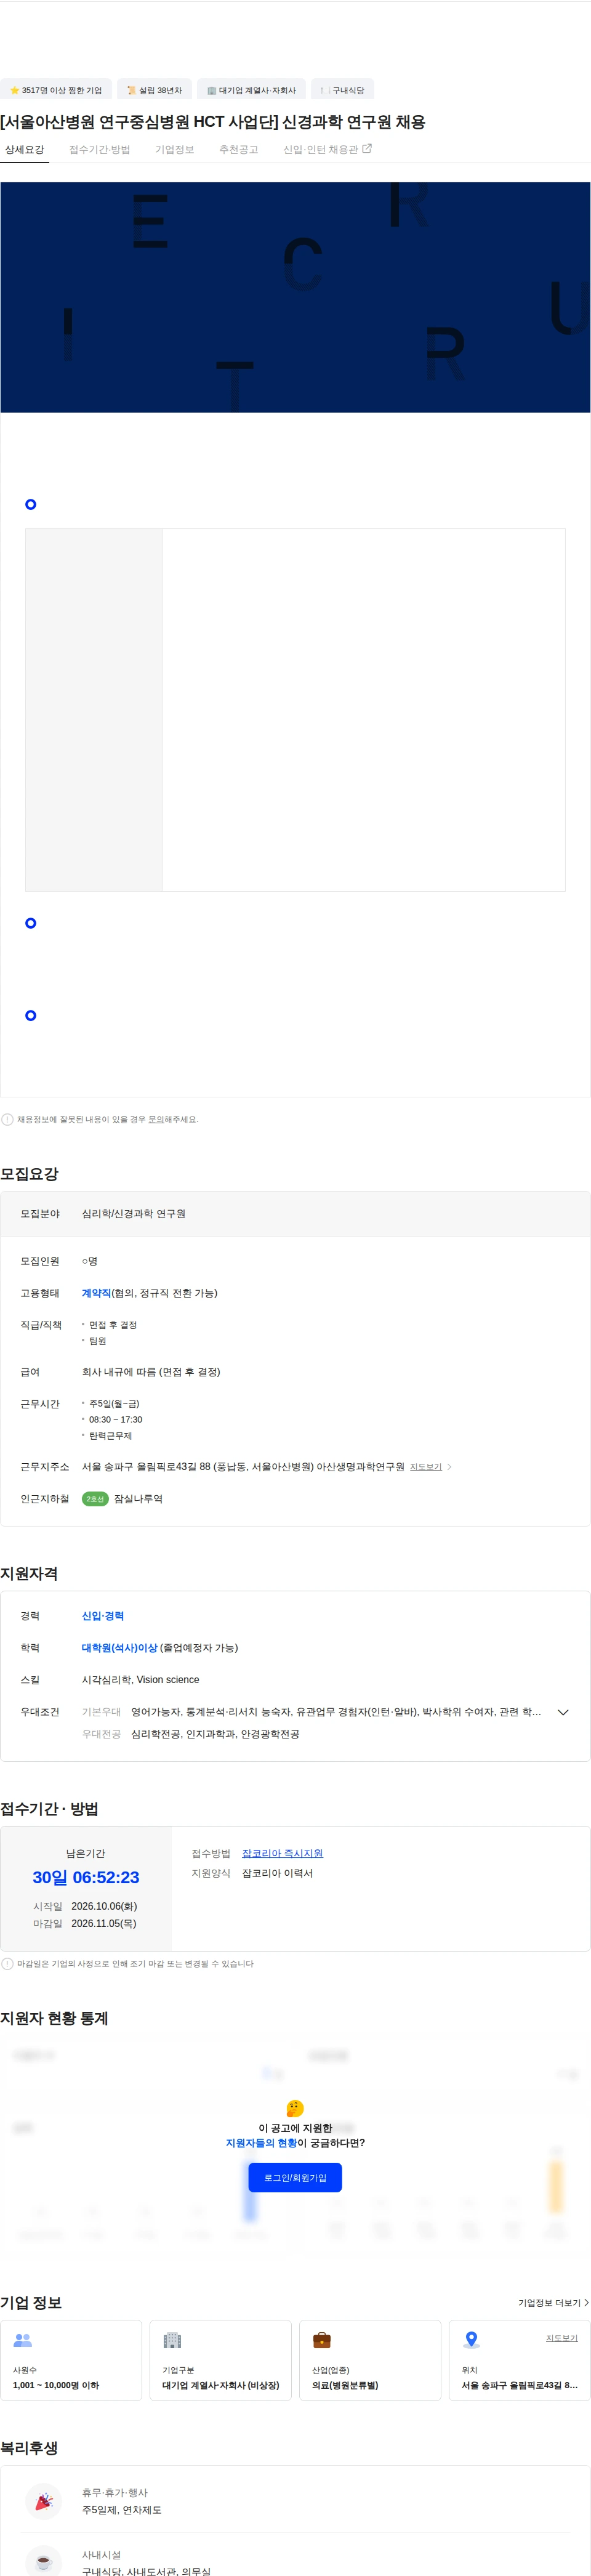Click the 심리학/신경과학 연구원 field text
The image size is (591, 2576).
click(x=134, y=1214)
